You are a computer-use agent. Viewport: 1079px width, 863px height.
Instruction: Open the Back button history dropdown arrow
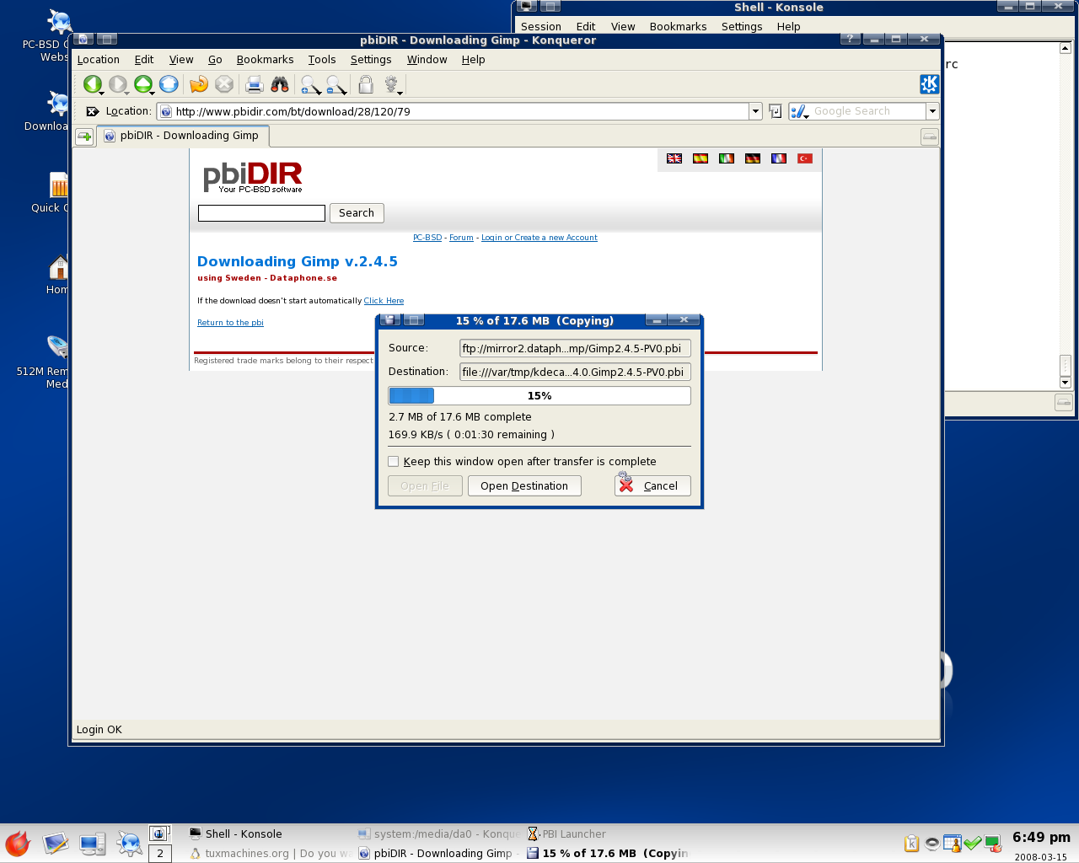pyautogui.click(x=102, y=93)
